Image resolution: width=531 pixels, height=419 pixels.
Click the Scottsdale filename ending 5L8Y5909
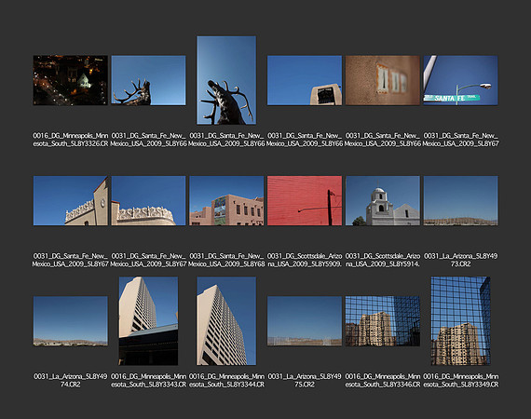[x=305, y=260]
